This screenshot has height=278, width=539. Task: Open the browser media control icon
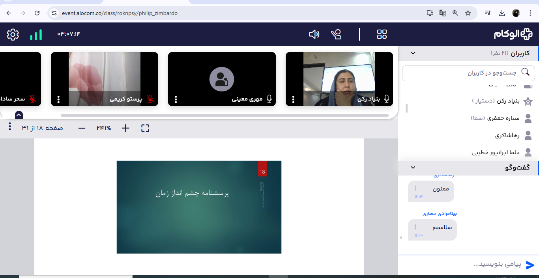[488, 13]
